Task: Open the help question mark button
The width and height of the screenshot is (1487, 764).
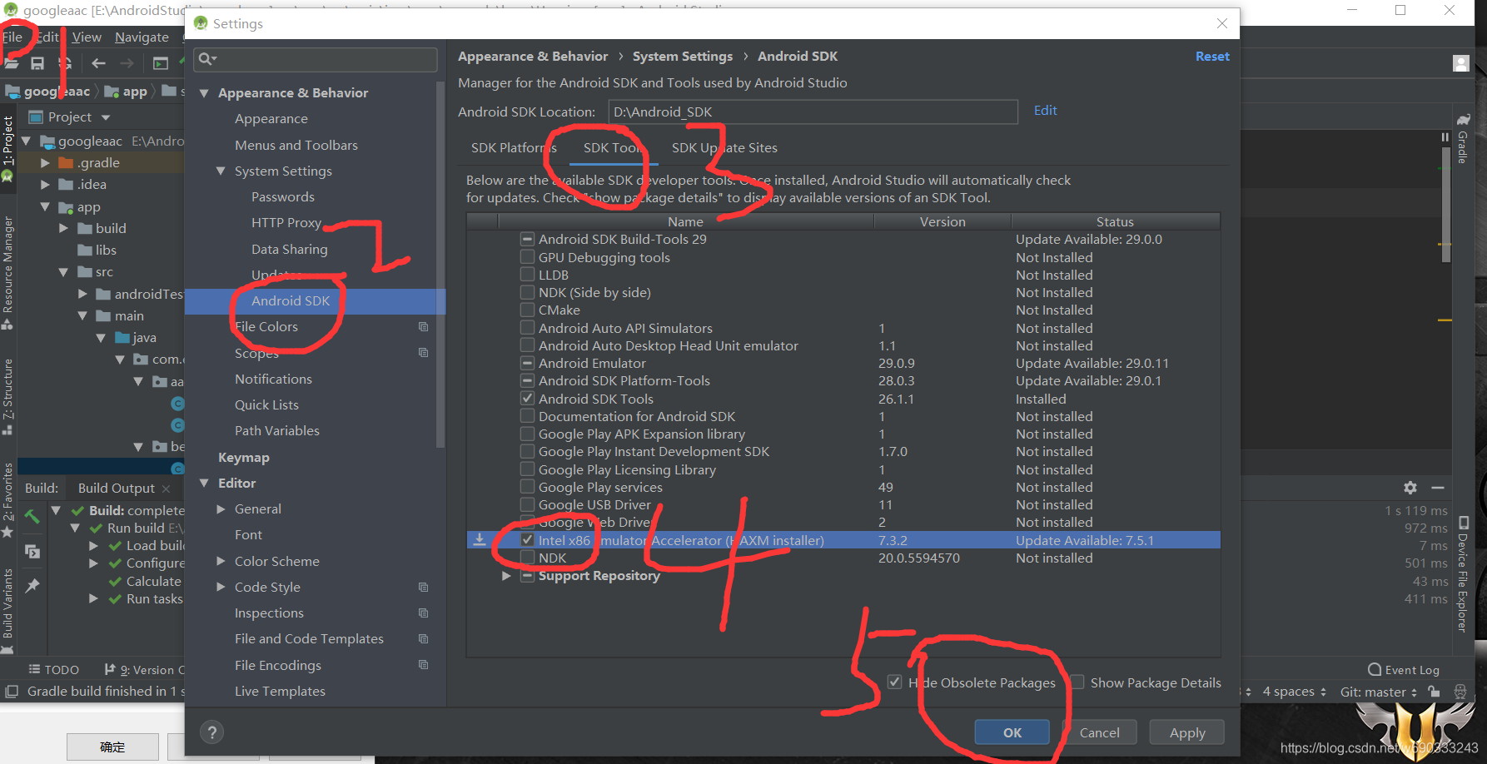Action: coord(212,732)
